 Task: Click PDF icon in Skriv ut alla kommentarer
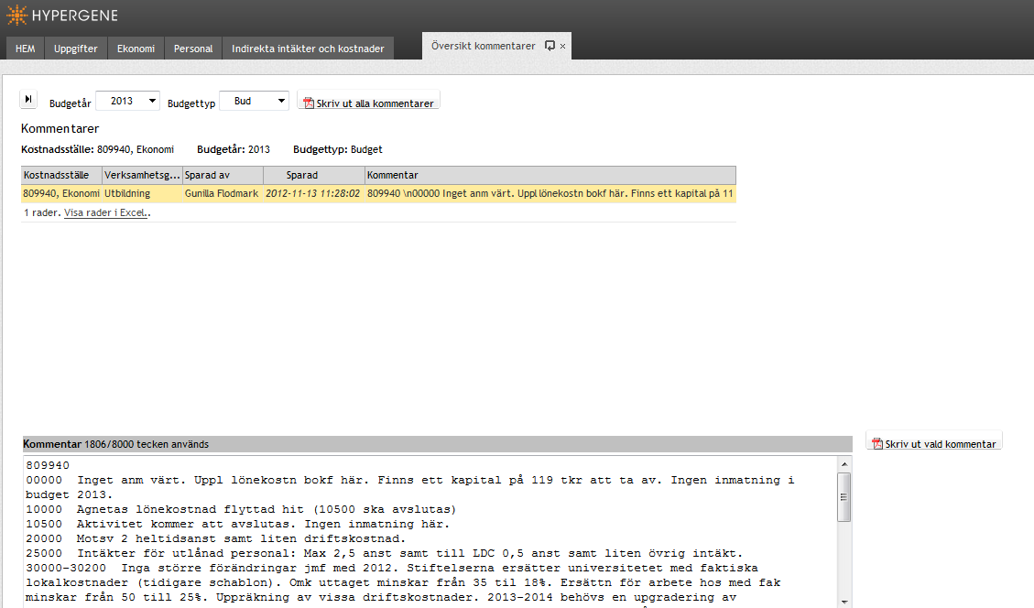[x=308, y=103]
